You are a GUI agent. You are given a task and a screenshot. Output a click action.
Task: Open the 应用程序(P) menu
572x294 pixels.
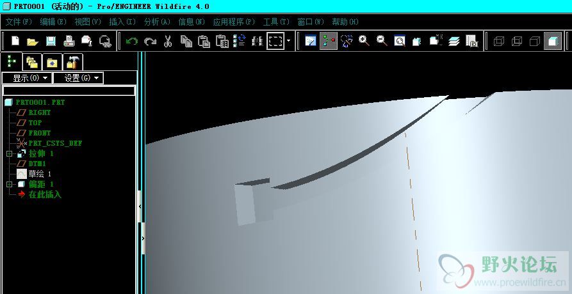(234, 22)
